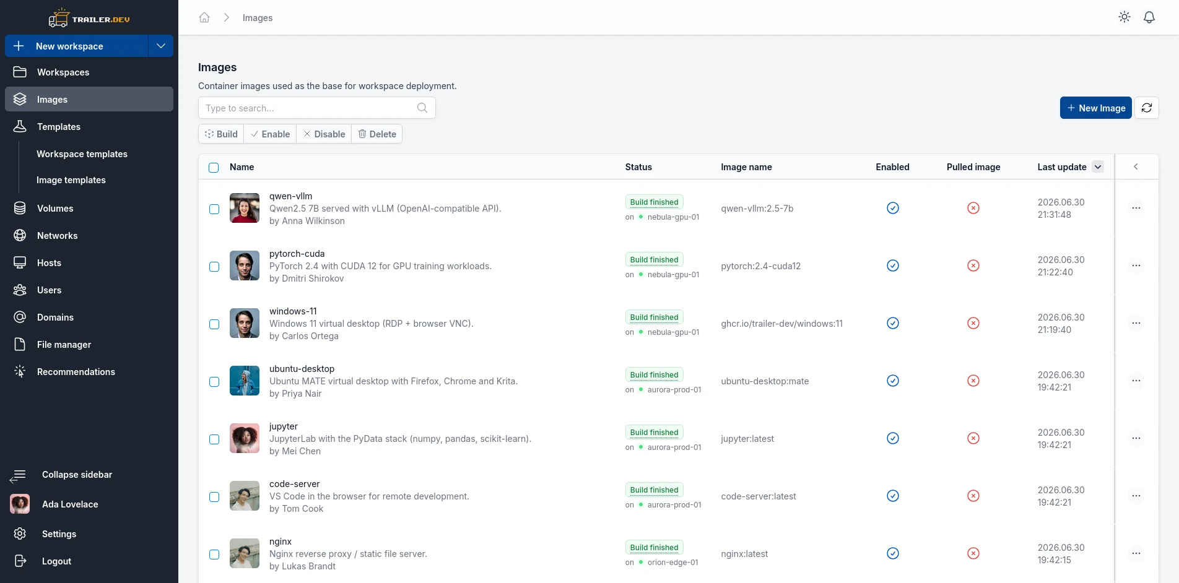Viewport: 1179px width, 583px height.
Task: Open row actions for qwen-vllm
Action: (1136, 208)
